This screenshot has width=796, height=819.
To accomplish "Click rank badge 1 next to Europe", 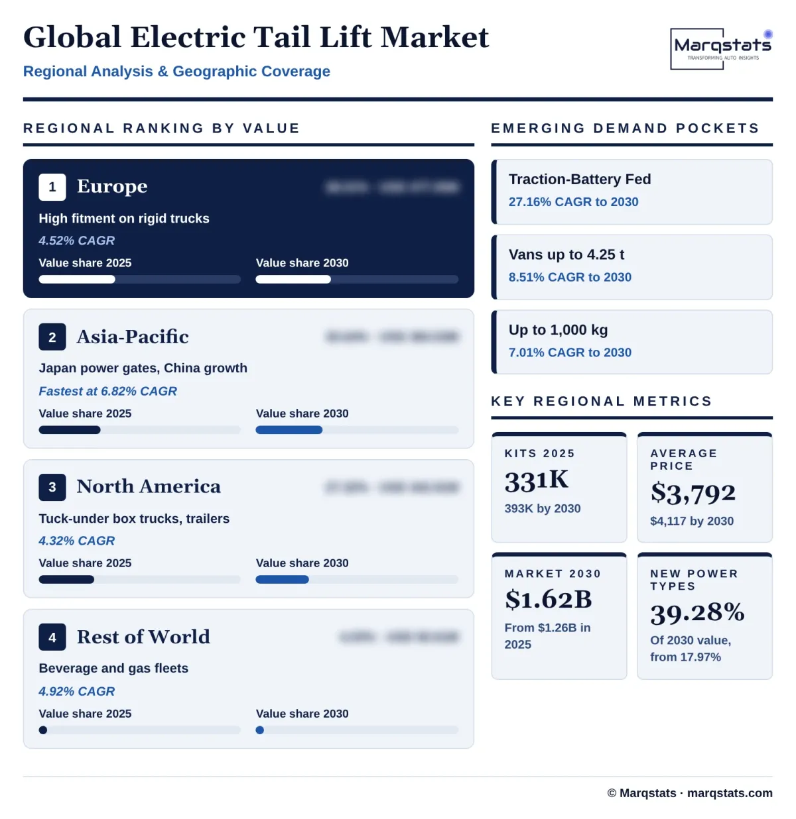I will (x=52, y=187).
